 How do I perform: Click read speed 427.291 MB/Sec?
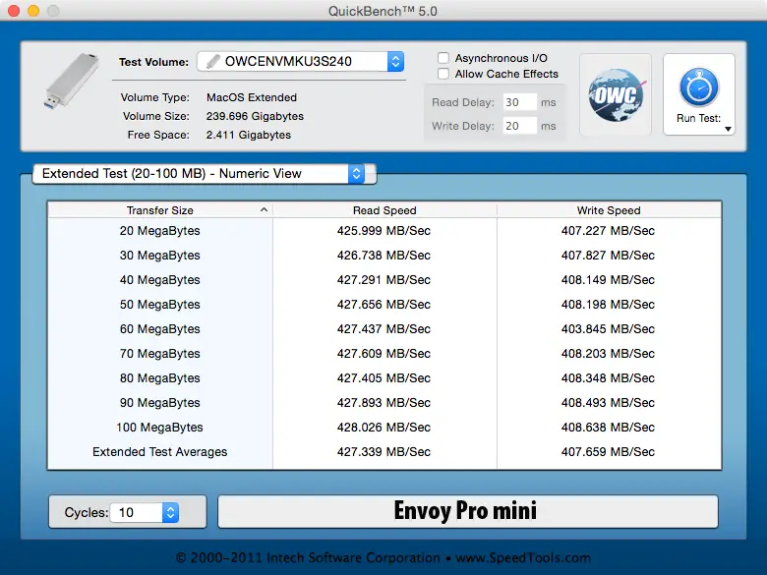tap(383, 280)
